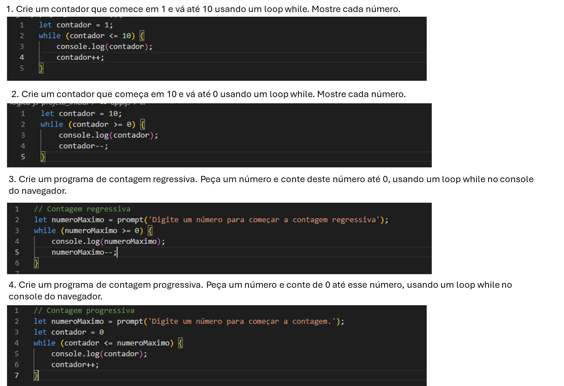Click 'console.log(numeroMaximo);' code line
This screenshot has height=386, width=564.
pyautogui.click(x=108, y=242)
